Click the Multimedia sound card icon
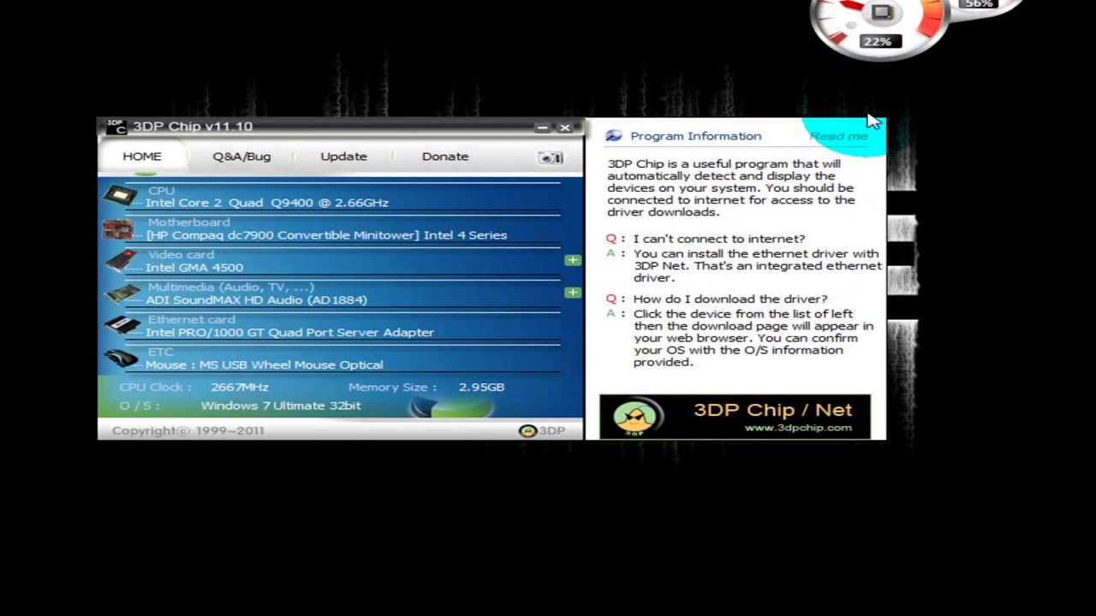 click(122, 293)
